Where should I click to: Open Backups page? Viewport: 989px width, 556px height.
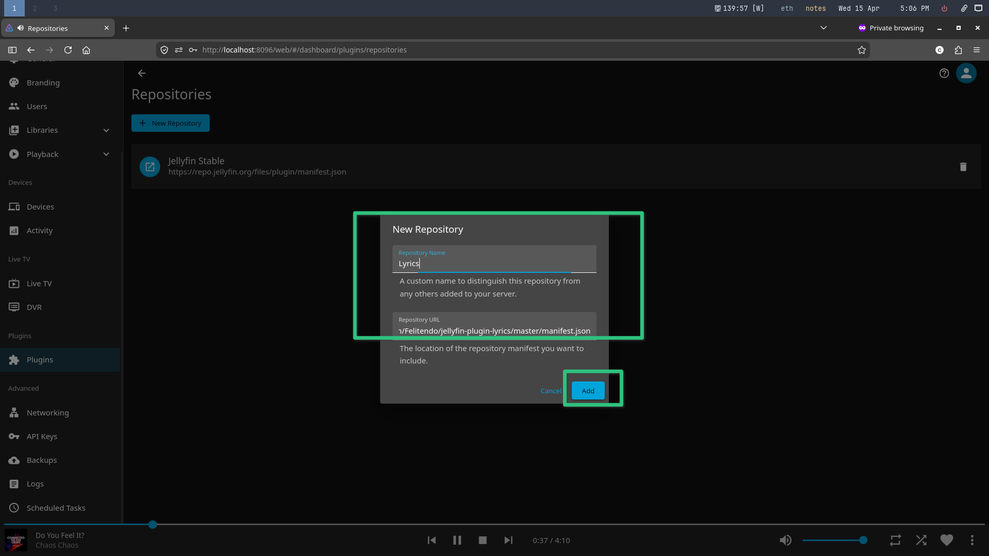pyautogui.click(x=60, y=460)
